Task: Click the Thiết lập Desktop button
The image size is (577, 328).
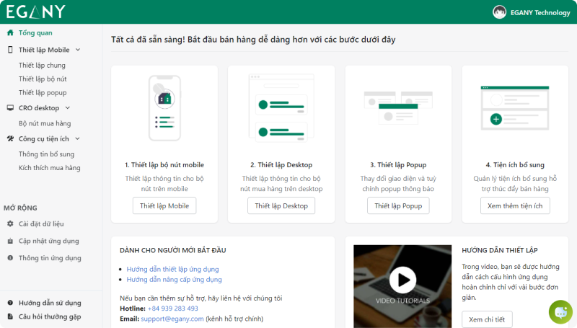Action: (281, 205)
